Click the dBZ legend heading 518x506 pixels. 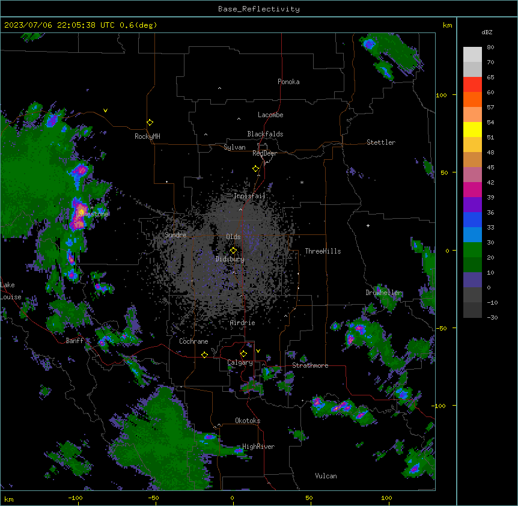tap(487, 32)
